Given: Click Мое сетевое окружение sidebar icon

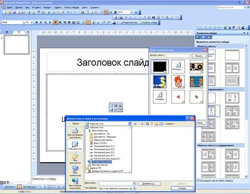Looking at the screenshot, I should (x=75, y=184).
